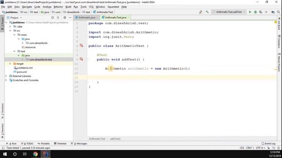The image size is (282, 158).
Task: Expand com.dineshkrish.test package node
Action: click(x=22, y=60)
